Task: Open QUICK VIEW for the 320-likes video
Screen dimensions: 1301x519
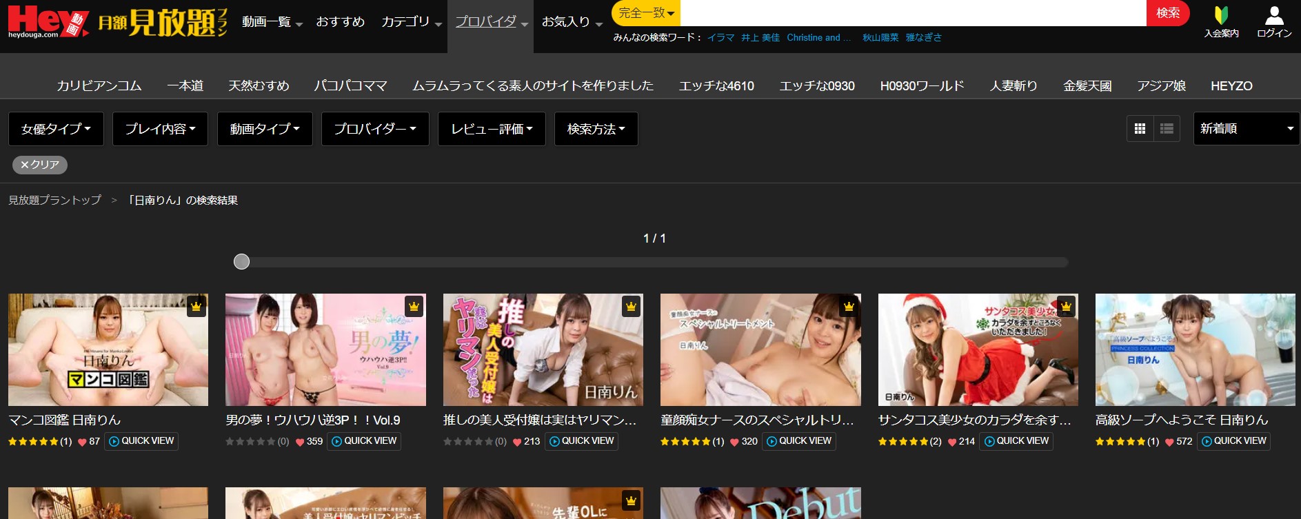Action: pos(799,441)
